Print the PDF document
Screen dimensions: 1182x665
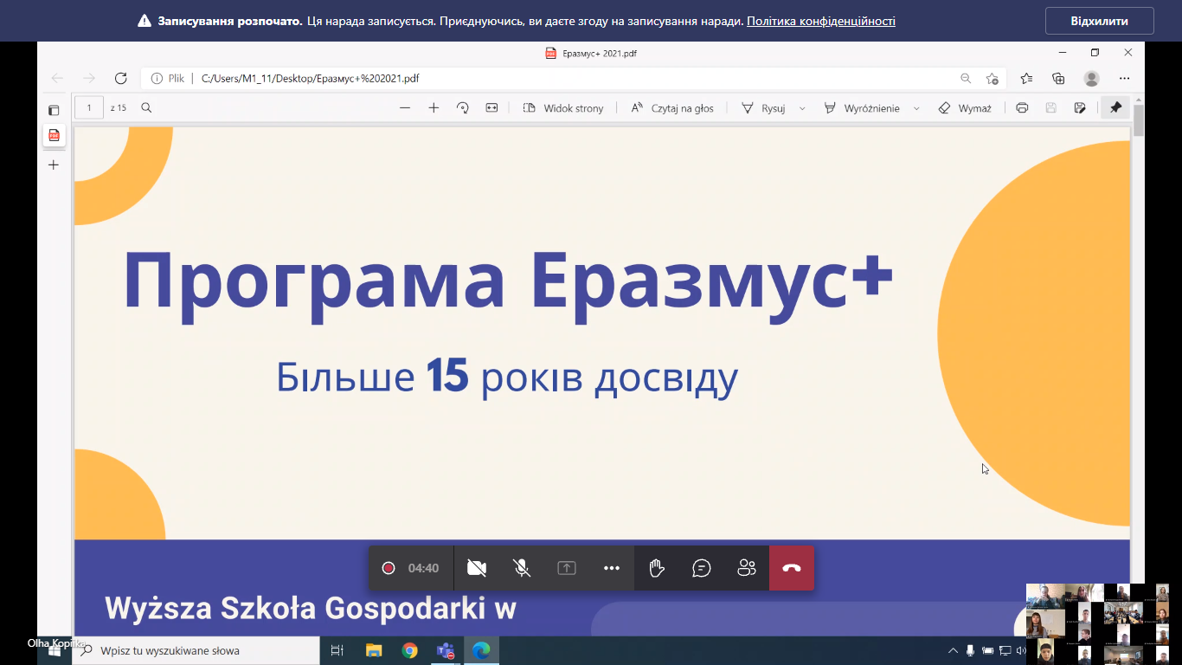[1022, 108]
